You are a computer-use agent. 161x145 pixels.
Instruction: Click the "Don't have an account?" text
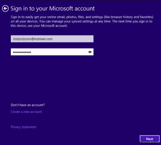[28, 105]
